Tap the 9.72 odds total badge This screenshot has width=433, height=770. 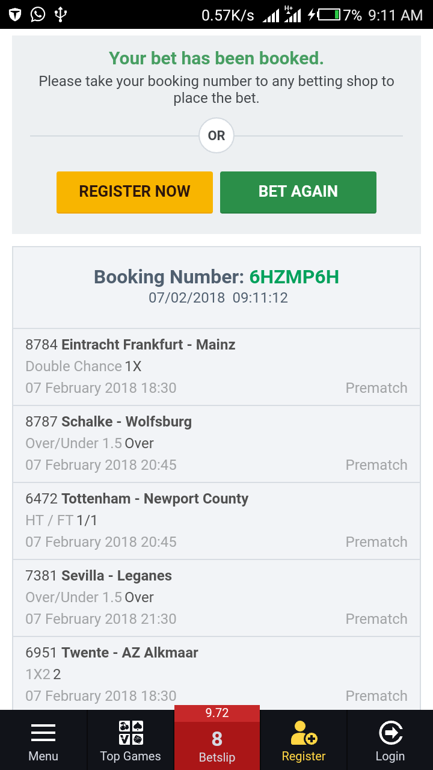217,713
